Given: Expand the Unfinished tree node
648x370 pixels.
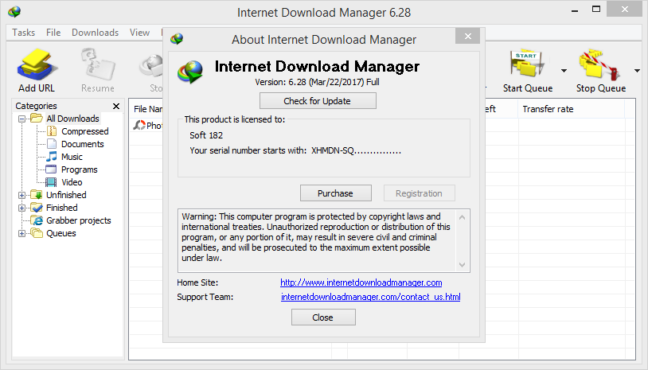Looking at the screenshot, I should pyautogui.click(x=22, y=195).
